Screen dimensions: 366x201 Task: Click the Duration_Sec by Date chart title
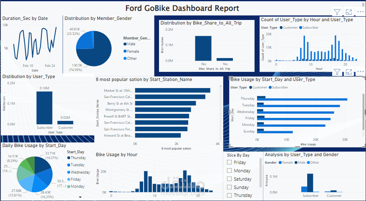pyautogui.click(x=25, y=18)
